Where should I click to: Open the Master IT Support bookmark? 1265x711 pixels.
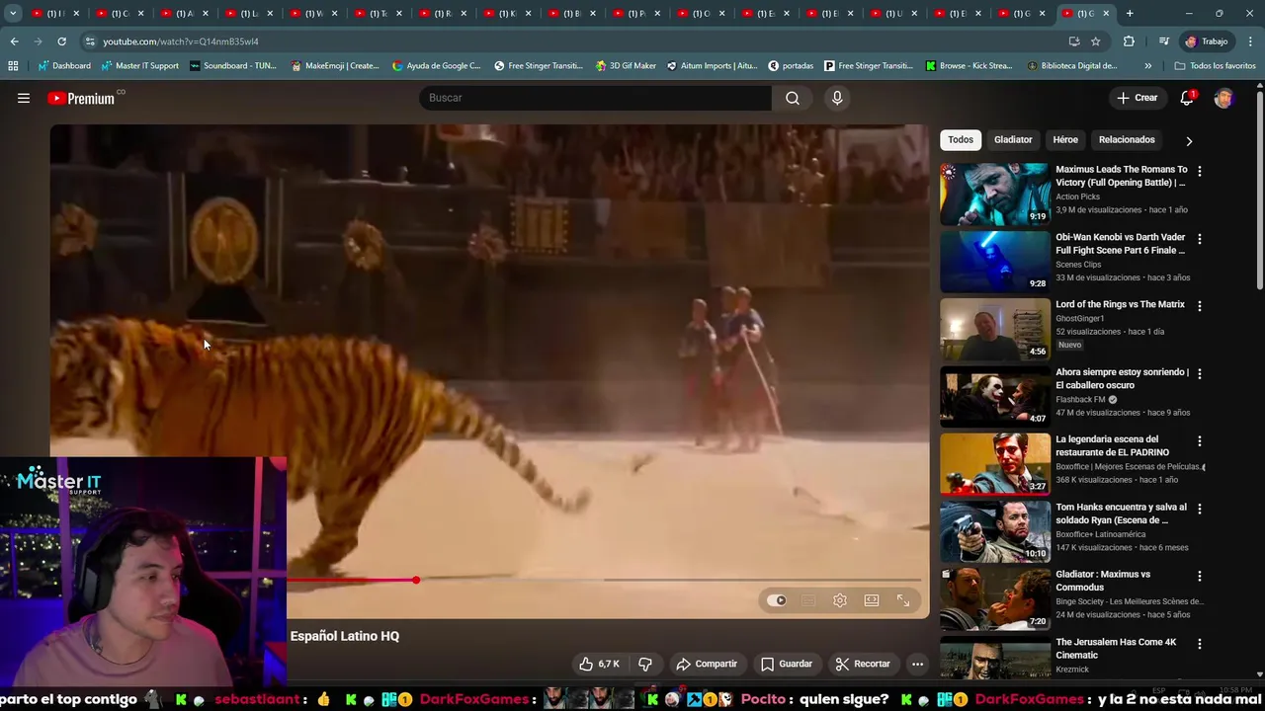pos(139,66)
